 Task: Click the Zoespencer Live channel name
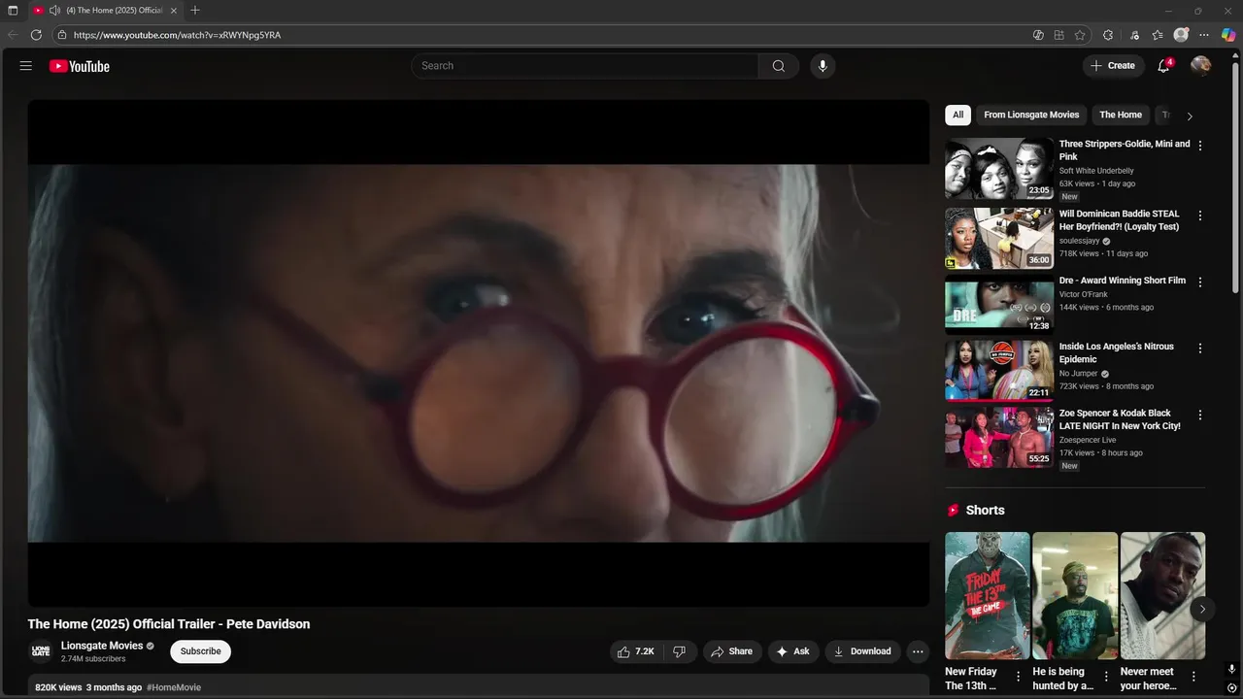pyautogui.click(x=1088, y=440)
